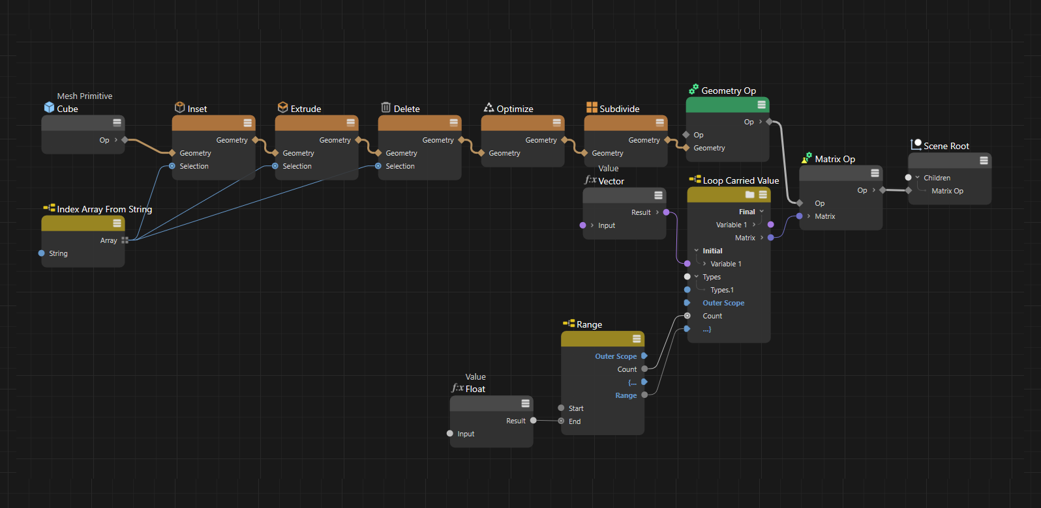
Task: Click the Mesh Primitive label above Cube
Action: (x=85, y=96)
